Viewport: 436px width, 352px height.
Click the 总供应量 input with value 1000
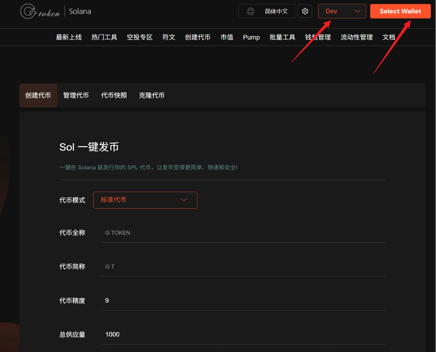[243, 335]
